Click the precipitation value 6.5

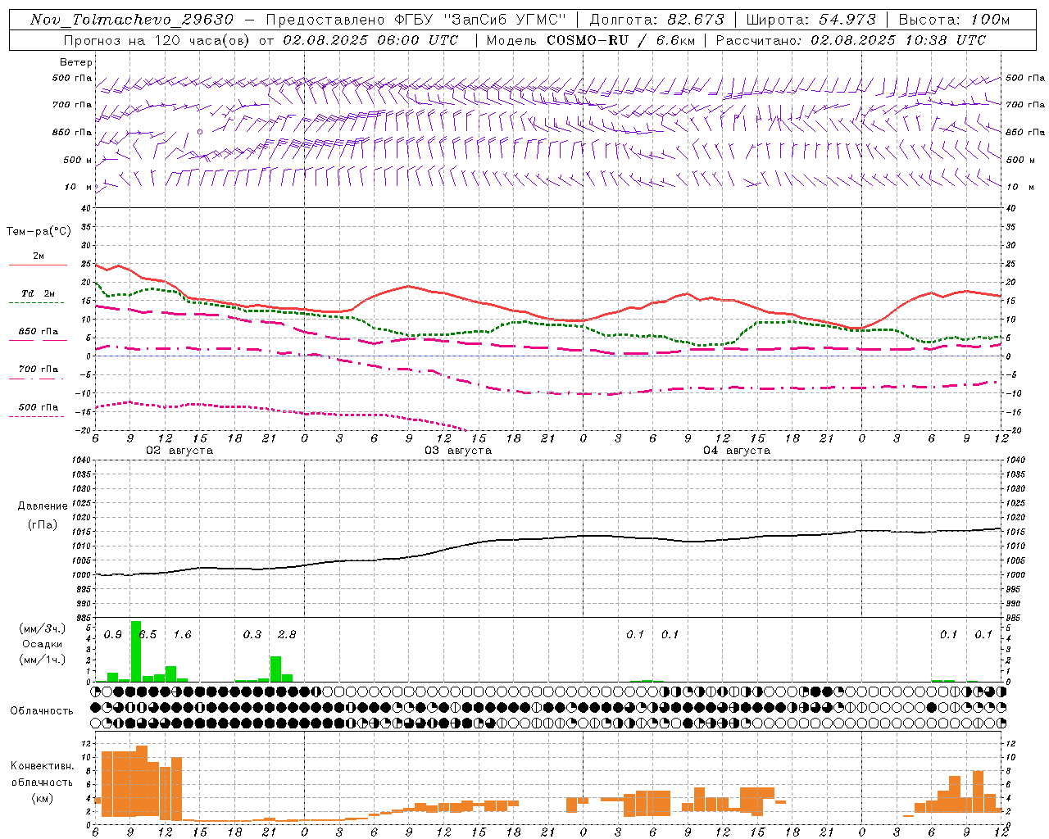click(x=148, y=634)
